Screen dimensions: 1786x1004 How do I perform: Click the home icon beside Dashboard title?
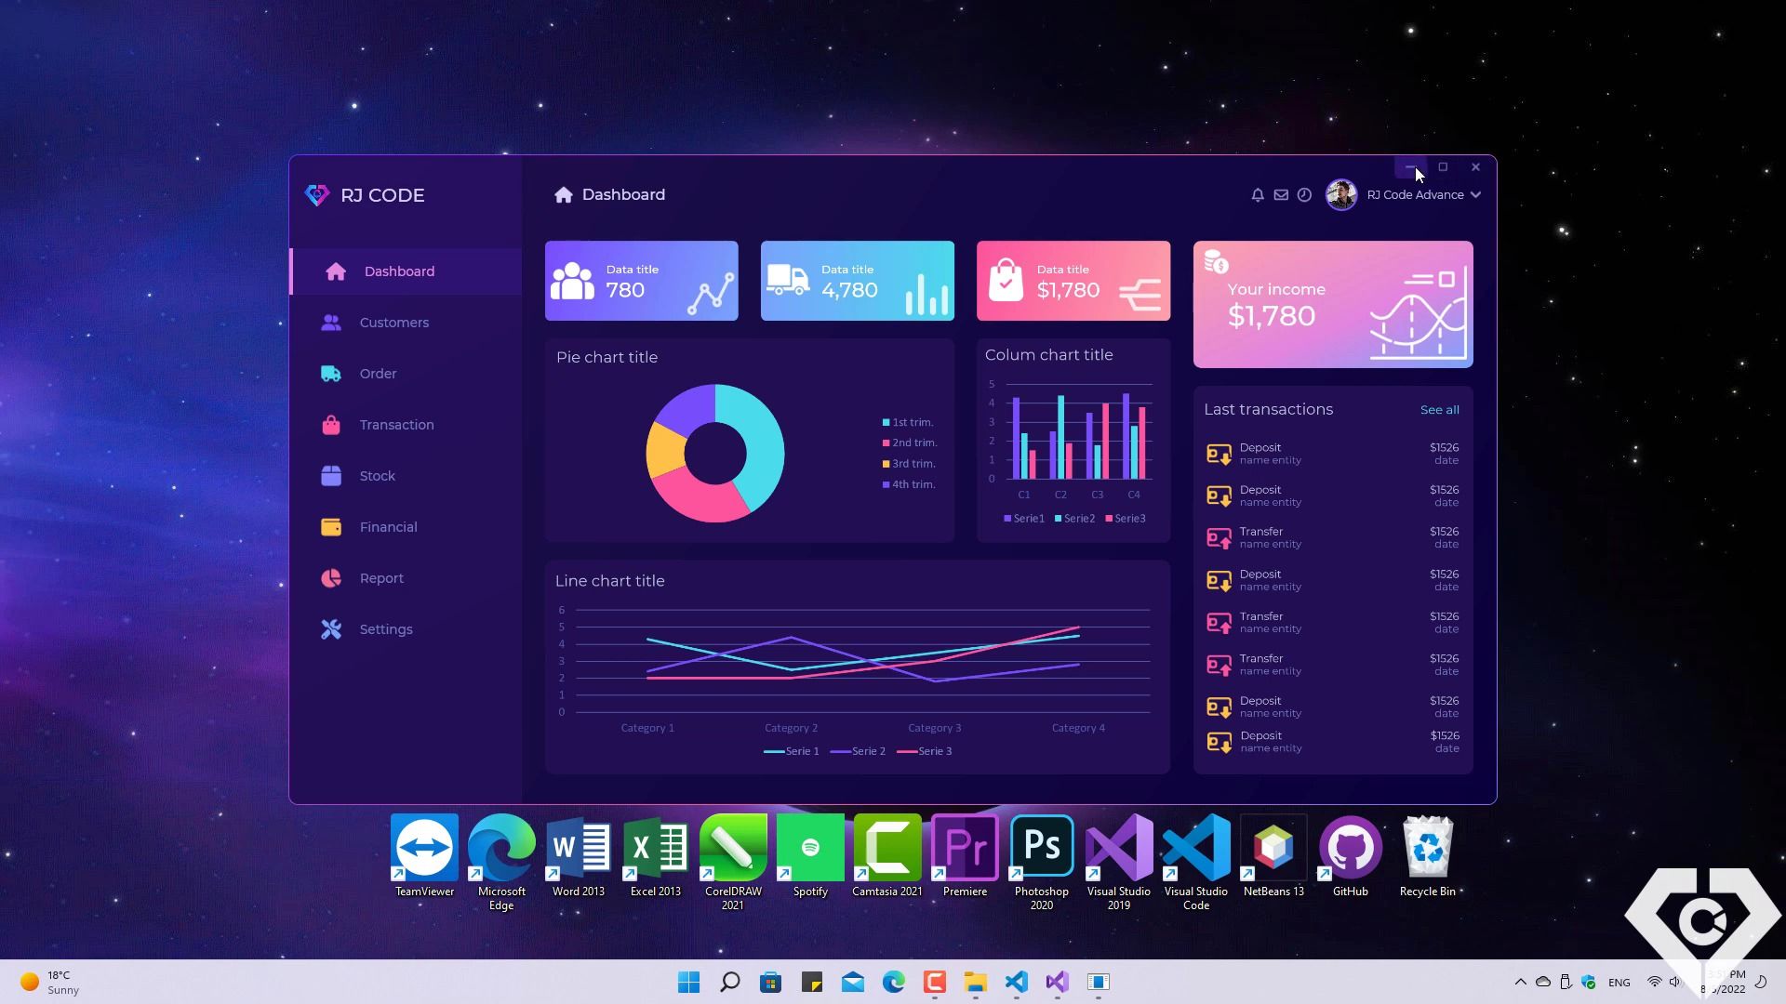coord(563,194)
